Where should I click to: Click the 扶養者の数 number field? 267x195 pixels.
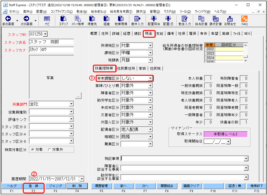pos(244,122)
